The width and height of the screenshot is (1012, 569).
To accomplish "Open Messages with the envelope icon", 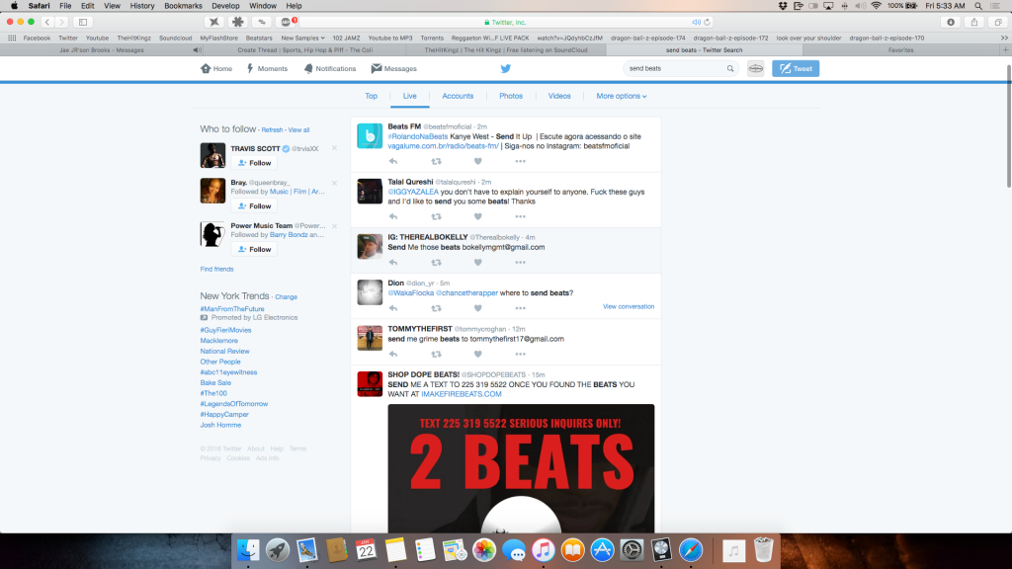I will point(393,68).
